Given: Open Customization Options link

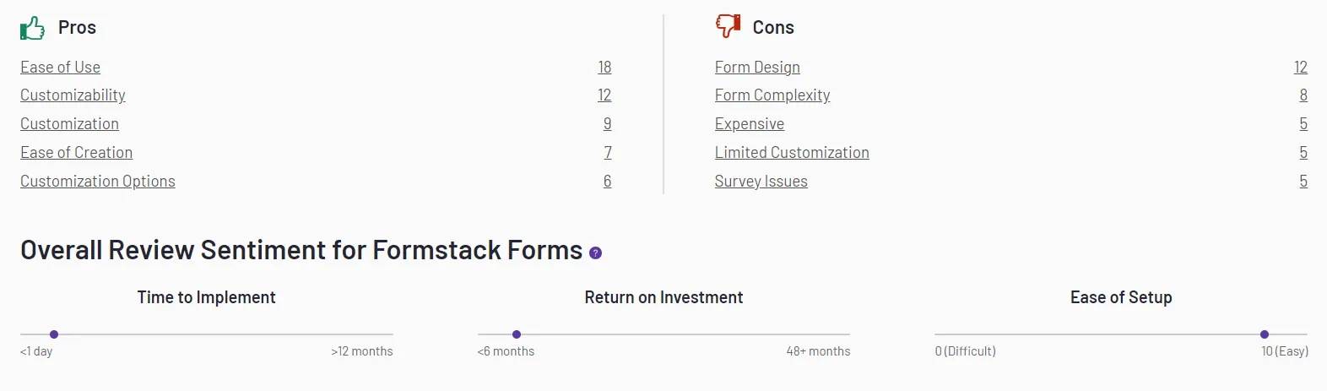Looking at the screenshot, I should pos(98,182).
